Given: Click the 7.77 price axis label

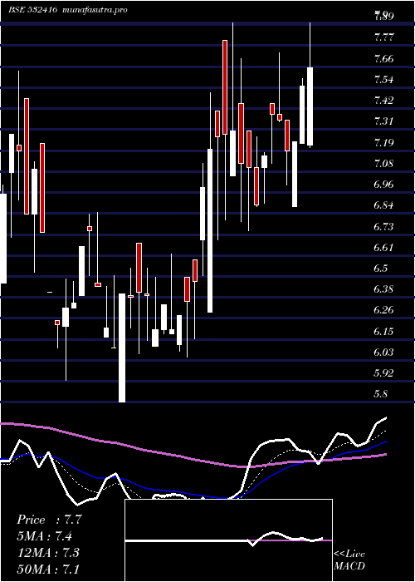Looking at the screenshot, I should coord(383,37).
